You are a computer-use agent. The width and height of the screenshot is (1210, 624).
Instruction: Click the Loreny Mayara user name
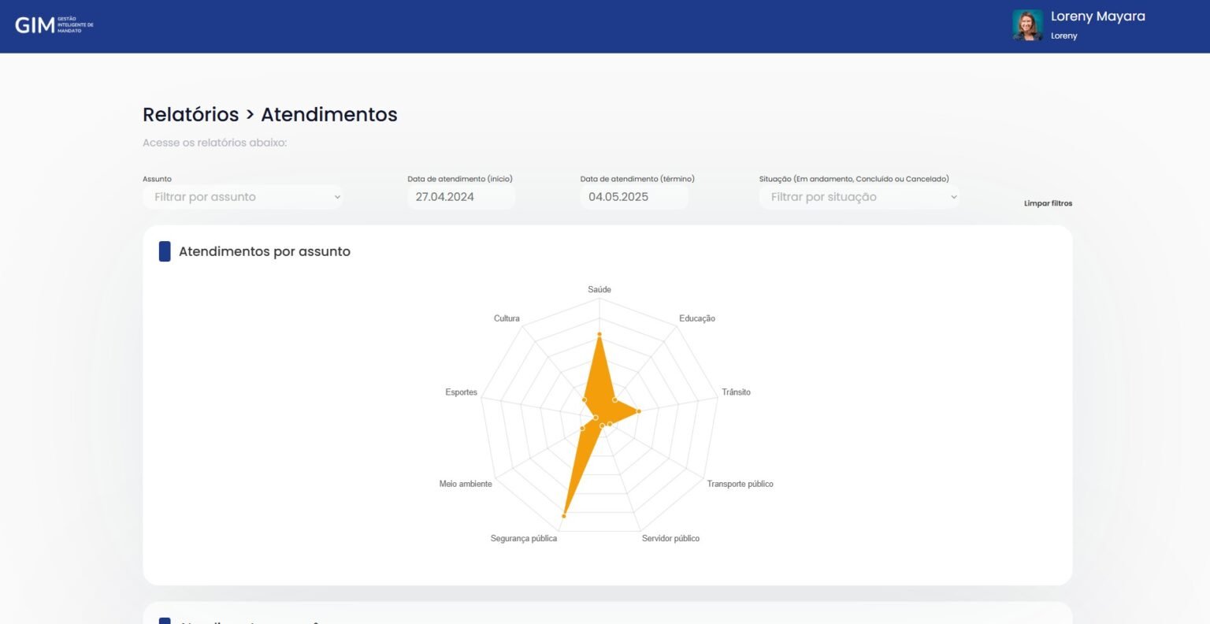[1097, 17]
